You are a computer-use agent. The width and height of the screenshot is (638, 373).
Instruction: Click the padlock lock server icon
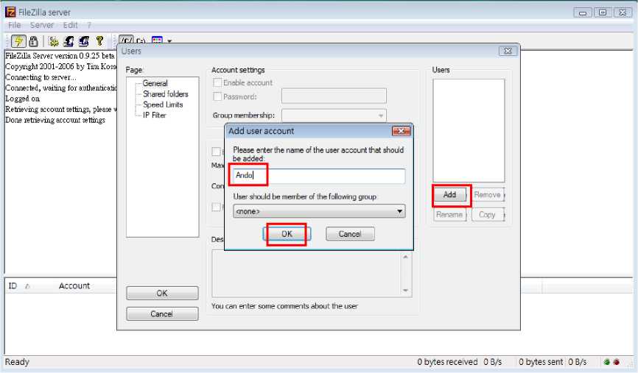33,42
